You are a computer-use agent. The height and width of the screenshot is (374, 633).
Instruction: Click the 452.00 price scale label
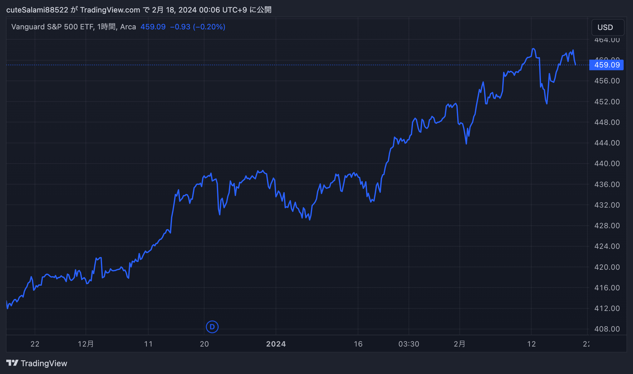point(607,102)
